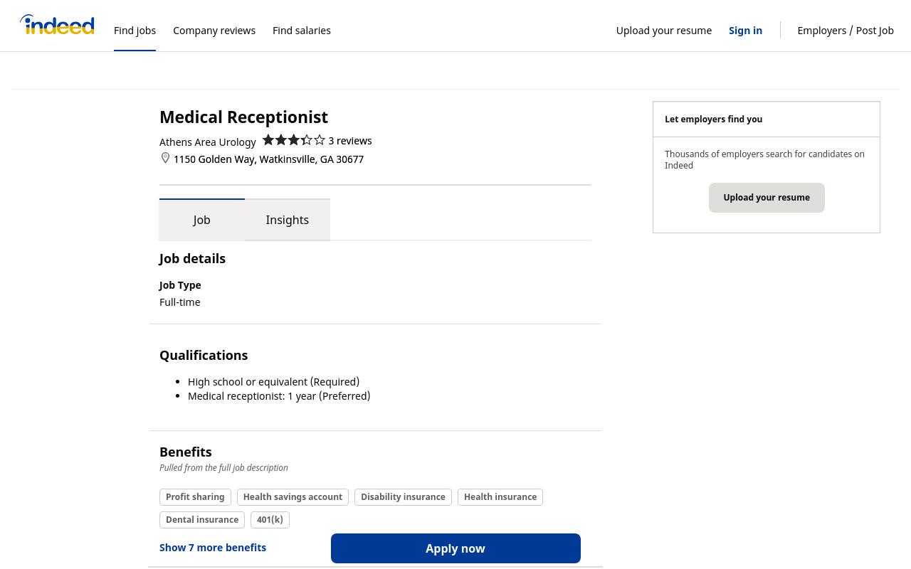Open the 3 reviews link
The height and width of the screenshot is (569, 911).
point(350,141)
